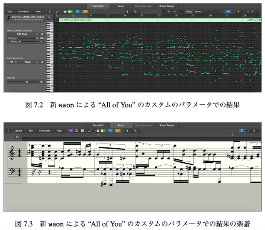Click back arrow icon in score editor toolbar

pos(8,131)
